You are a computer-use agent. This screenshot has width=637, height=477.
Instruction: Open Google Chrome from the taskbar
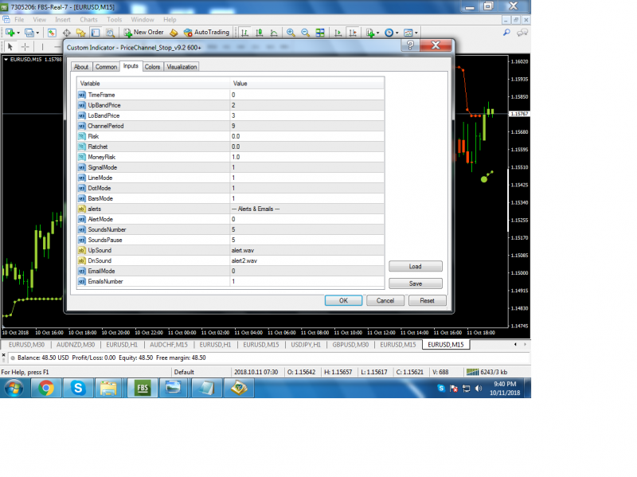coord(46,388)
